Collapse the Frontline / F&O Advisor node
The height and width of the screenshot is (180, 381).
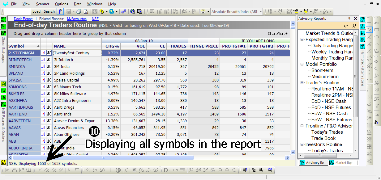point(302,126)
